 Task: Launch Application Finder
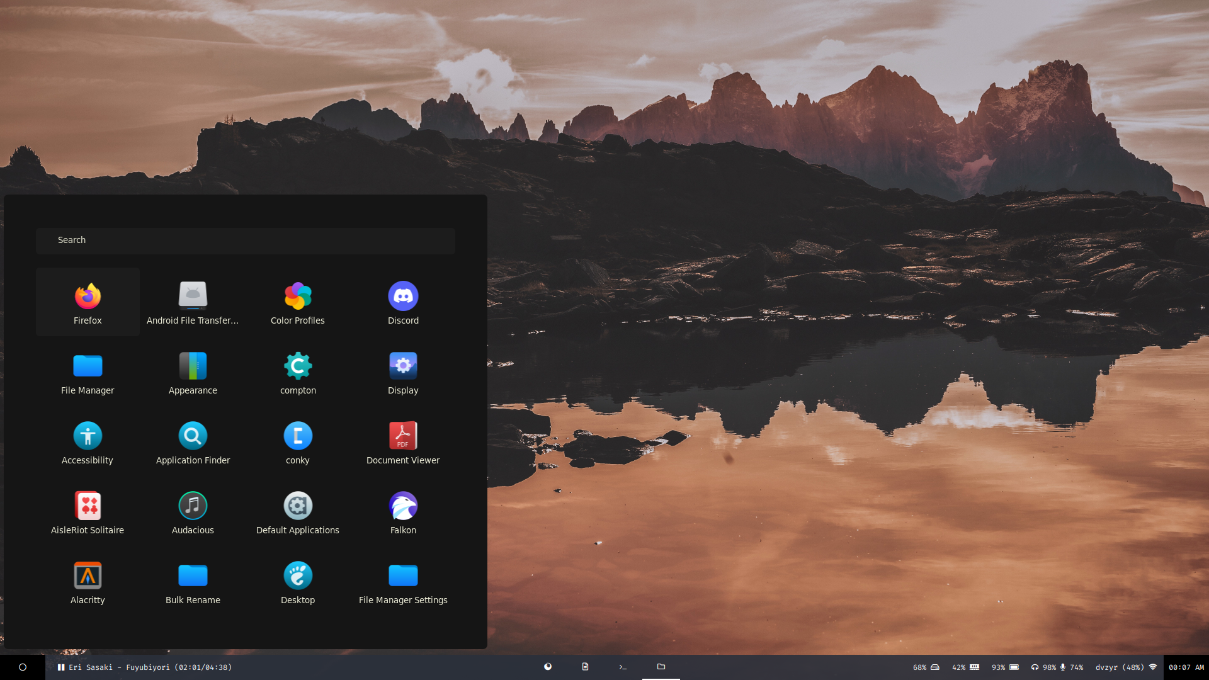tap(193, 442)
